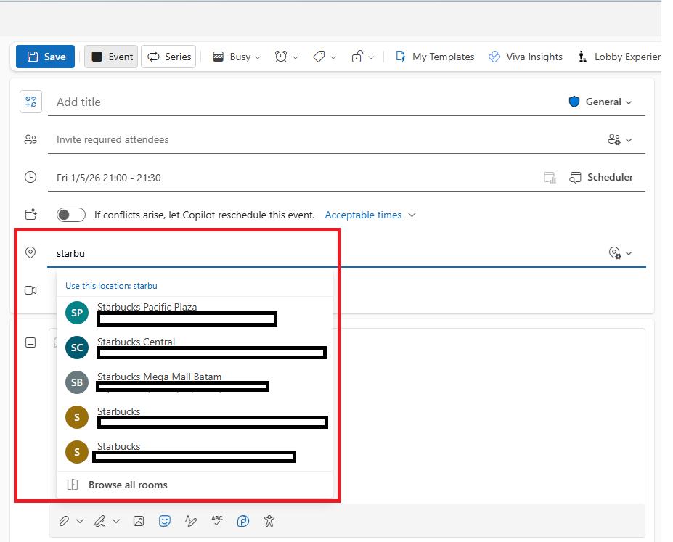
Task: Expand the reminder dropdown arrow
Action: [x=295, y=57]
